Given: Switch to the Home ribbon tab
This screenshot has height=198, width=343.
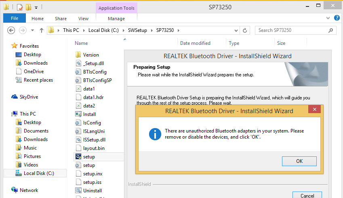Looking at the screenshot, I should coord(38,19).
